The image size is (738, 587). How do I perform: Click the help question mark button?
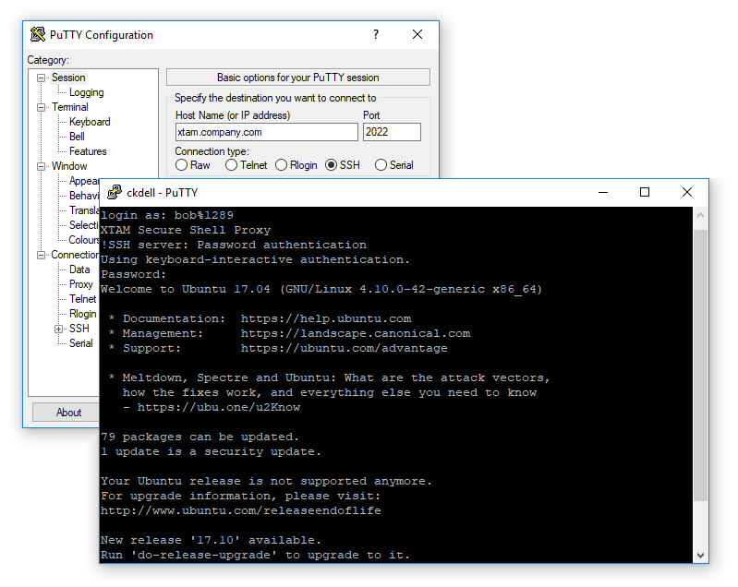click(x=375, y=35)
